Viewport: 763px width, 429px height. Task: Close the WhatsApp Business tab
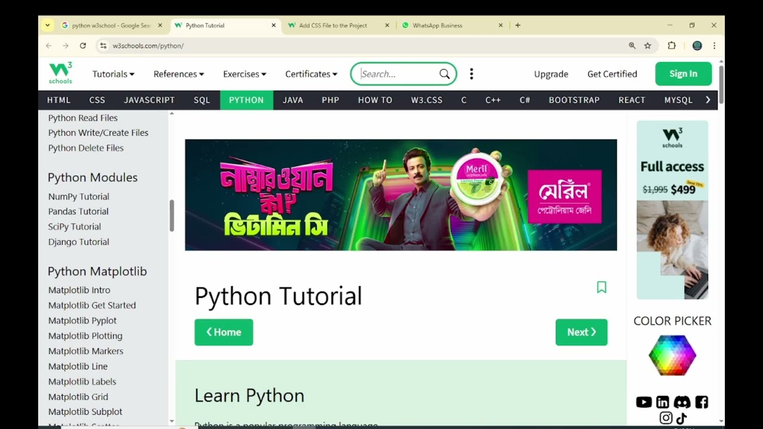501,26
